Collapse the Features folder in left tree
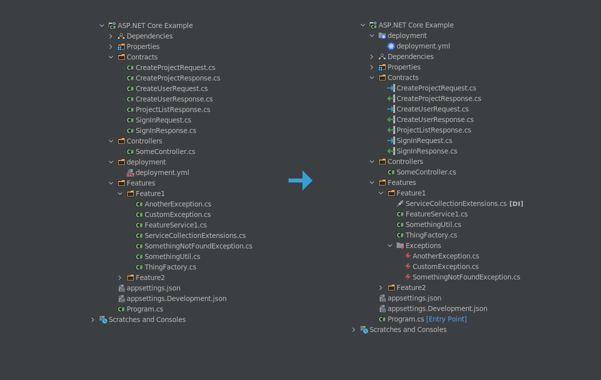The height and width of the screenshot is (380, 601). [x=111, y=183]
